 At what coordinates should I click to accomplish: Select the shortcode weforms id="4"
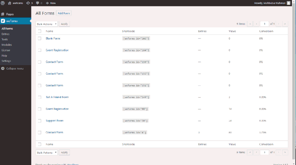pyautogui.click(x=135, y=132)
